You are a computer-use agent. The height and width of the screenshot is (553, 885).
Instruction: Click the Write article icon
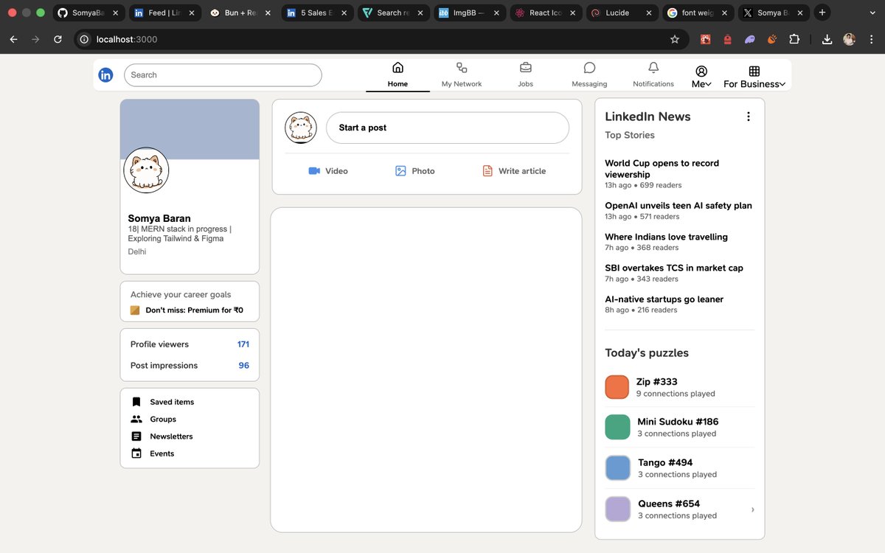tap(487, 171)
